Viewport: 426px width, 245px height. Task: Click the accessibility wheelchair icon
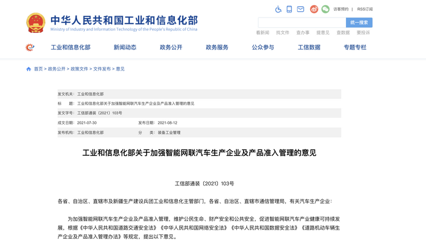pos(278,9)
